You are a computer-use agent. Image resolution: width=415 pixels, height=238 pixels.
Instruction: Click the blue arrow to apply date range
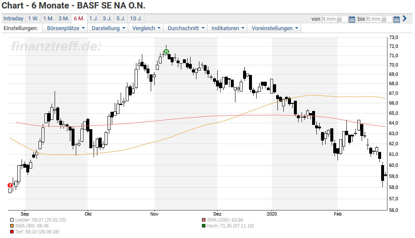click(404, 19)
